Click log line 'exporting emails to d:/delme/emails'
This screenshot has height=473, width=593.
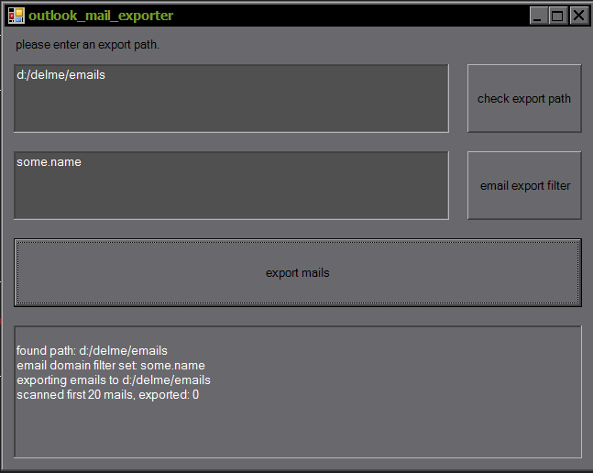click(114, 380)
